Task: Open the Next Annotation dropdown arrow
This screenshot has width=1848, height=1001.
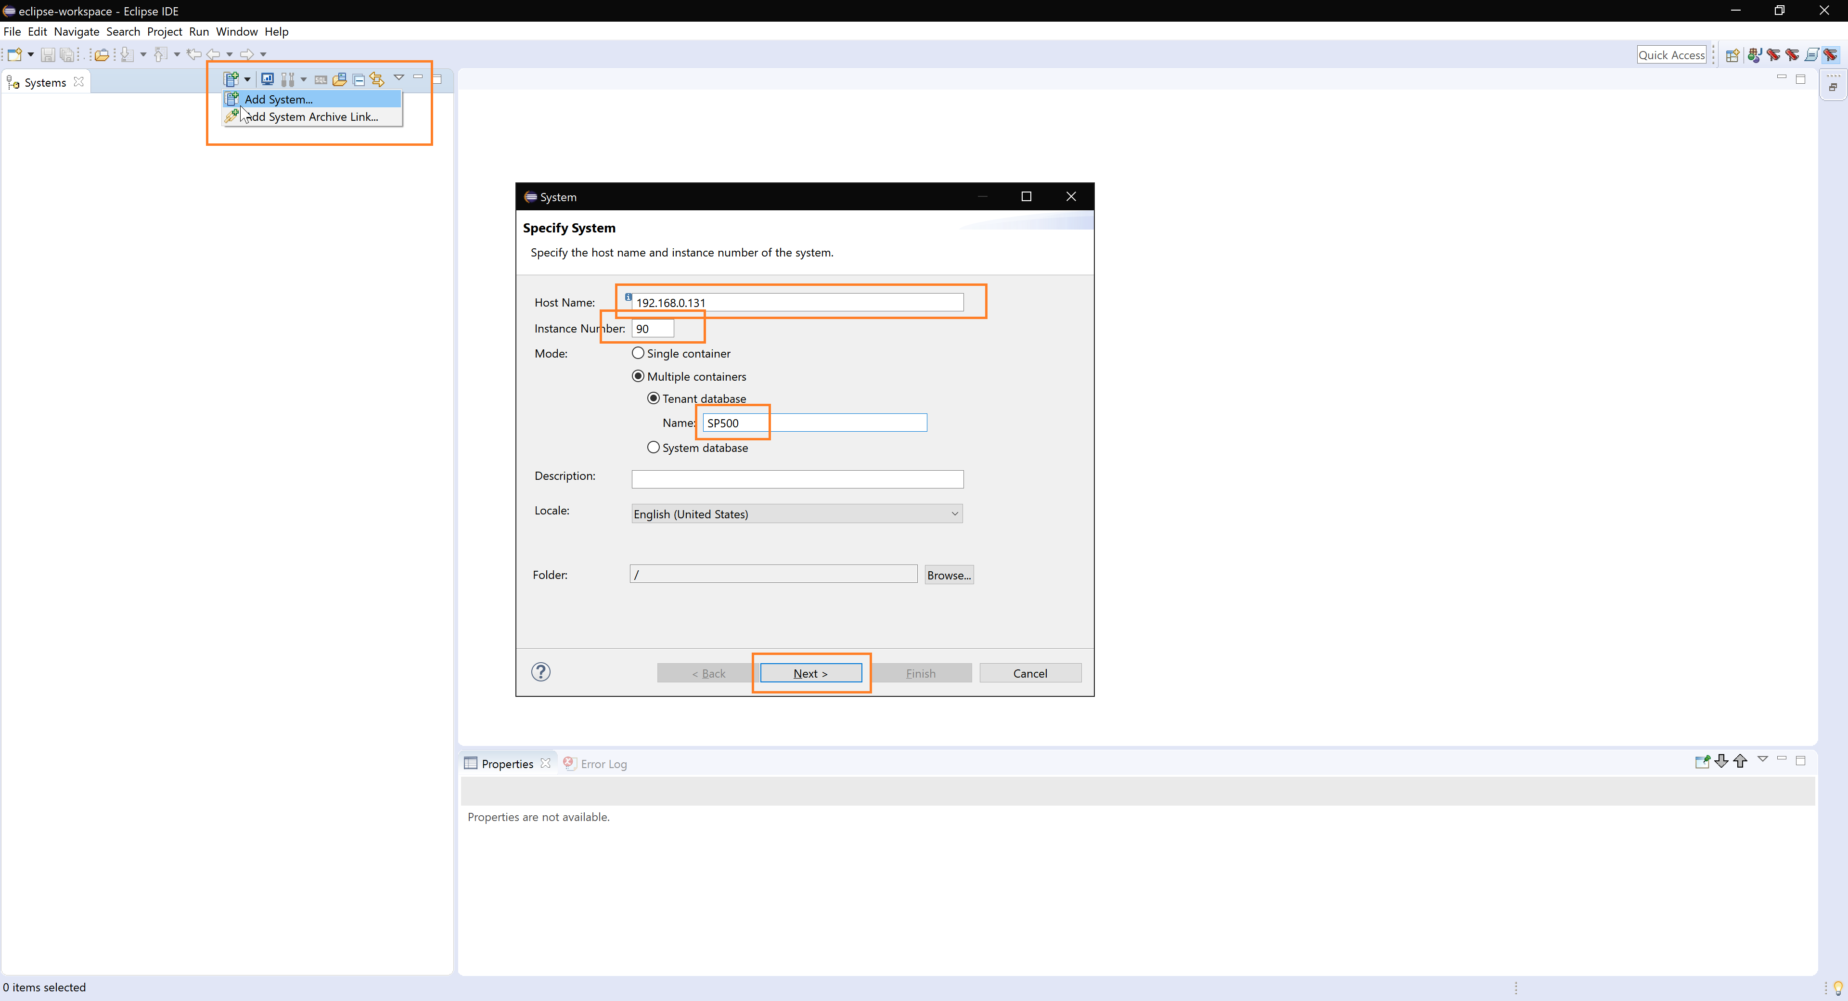Action: (143, 54)
